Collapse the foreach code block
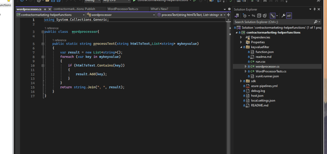The height and width of the screenshot is (154, 327). pos(43,57)
